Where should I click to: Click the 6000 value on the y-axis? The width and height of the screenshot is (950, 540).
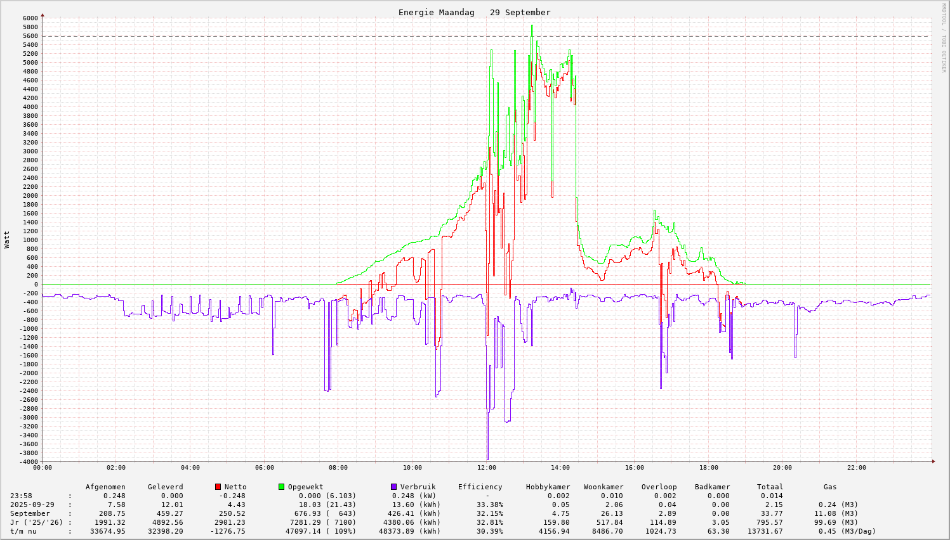point(30,18)
